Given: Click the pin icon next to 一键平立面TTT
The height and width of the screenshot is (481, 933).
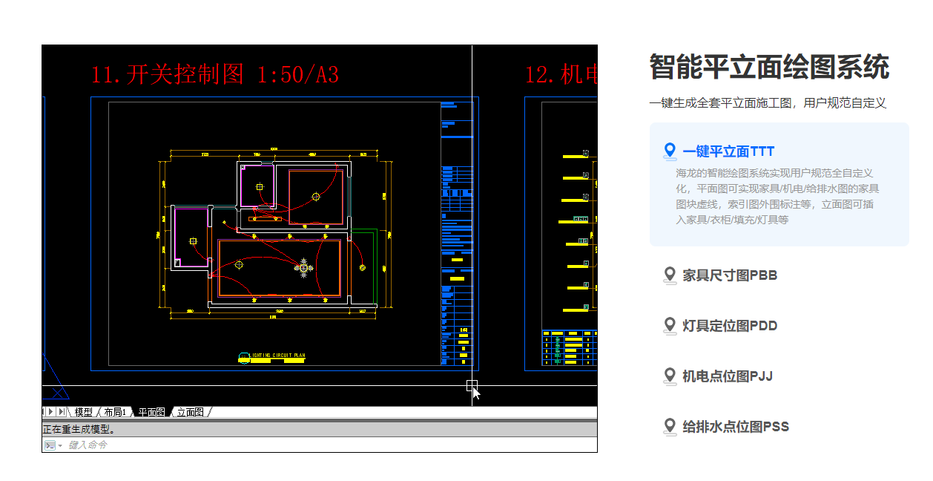Looking at the screenshot, I should click(x=670, y=151).
